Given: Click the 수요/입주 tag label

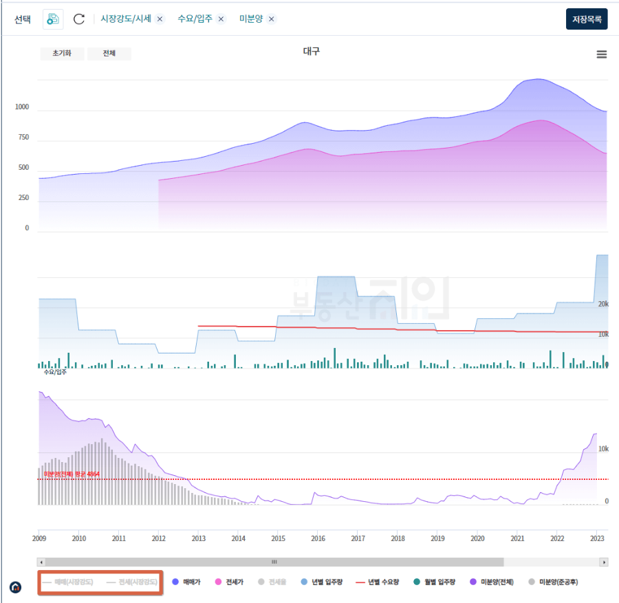Looking at the screenshot, I should [195, 19].
